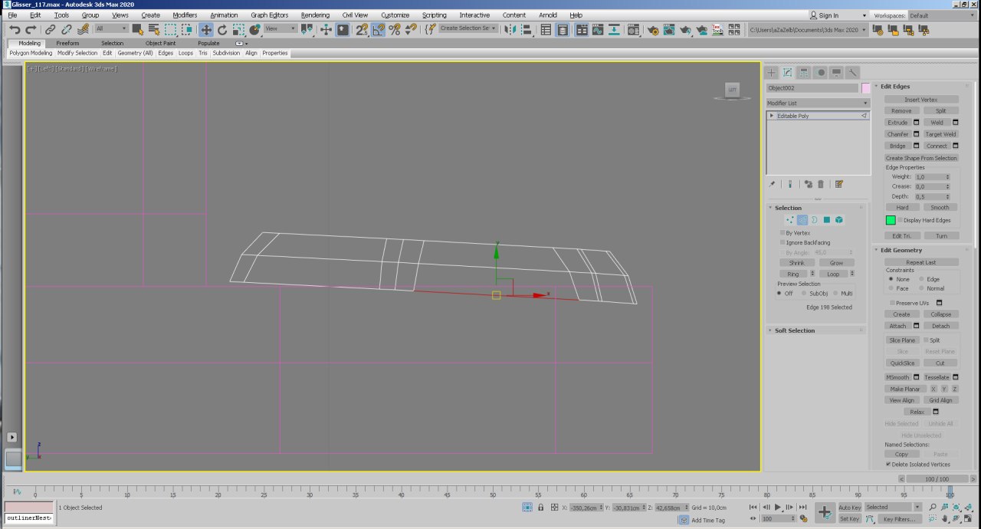The image size is (981, 529).
Task: Click the Insert Vertex button
Action: (921, 100)
